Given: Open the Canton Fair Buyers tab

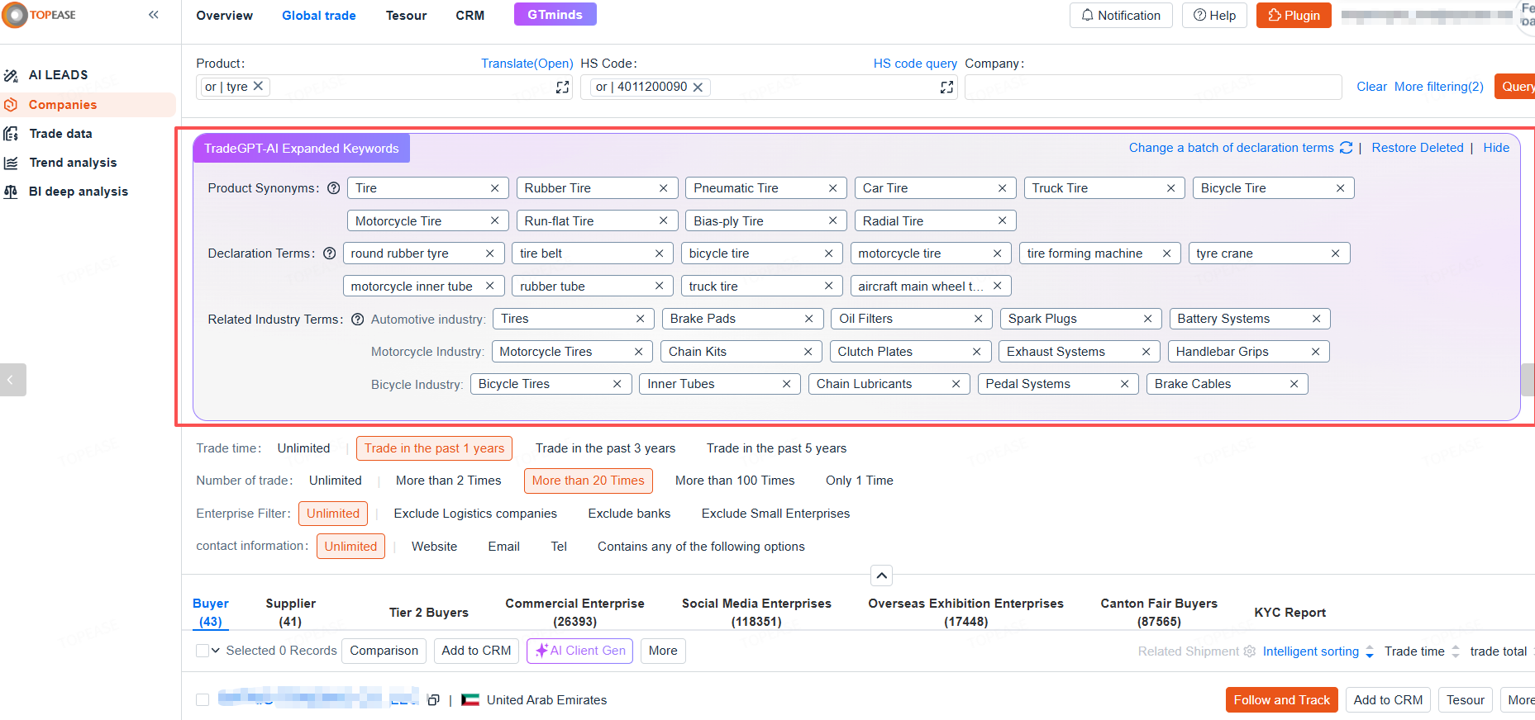Looking at the screenshot, I should point(1158,613).
